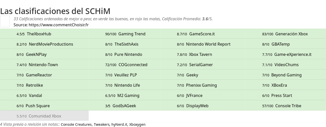Open the Xboxygen preview link
326x127 pixels.
tap(137, 124)
